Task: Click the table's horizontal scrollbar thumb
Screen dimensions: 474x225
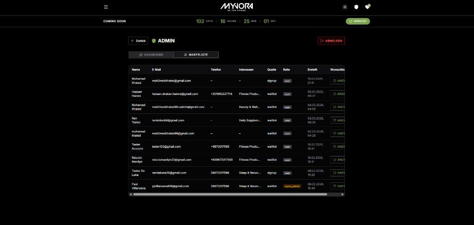Action: pyautogui.click(x=230, y=194)
